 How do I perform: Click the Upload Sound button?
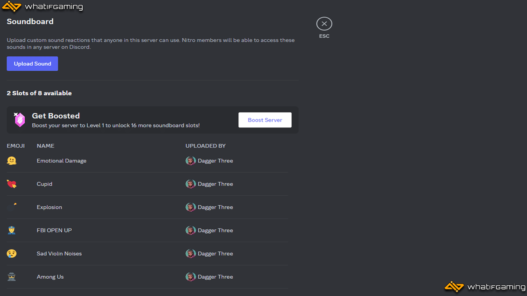point(32,64)
